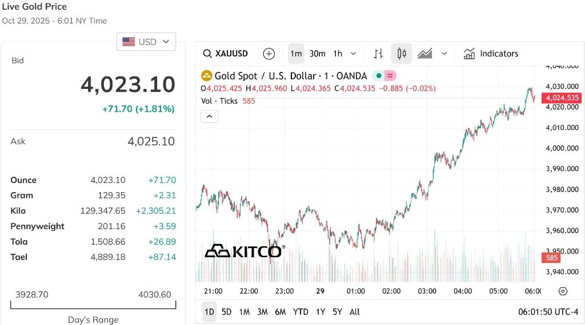This screenshot has width=585, height=325.
Task: Toggle the pink data mode indicator
Action: point(390,76)
